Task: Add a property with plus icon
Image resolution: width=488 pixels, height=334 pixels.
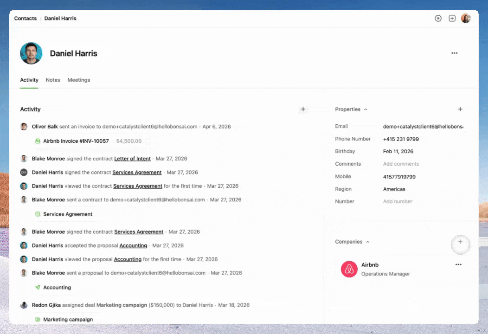Action: [x=460, y=109]
